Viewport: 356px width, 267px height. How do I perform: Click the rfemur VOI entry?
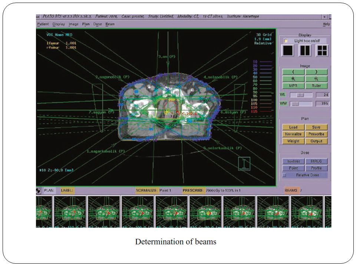coord(61,47)
